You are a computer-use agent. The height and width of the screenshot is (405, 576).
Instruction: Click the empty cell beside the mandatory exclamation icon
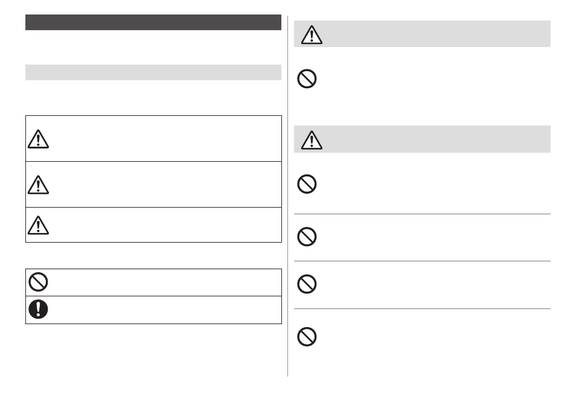click(x=166, y=310)
